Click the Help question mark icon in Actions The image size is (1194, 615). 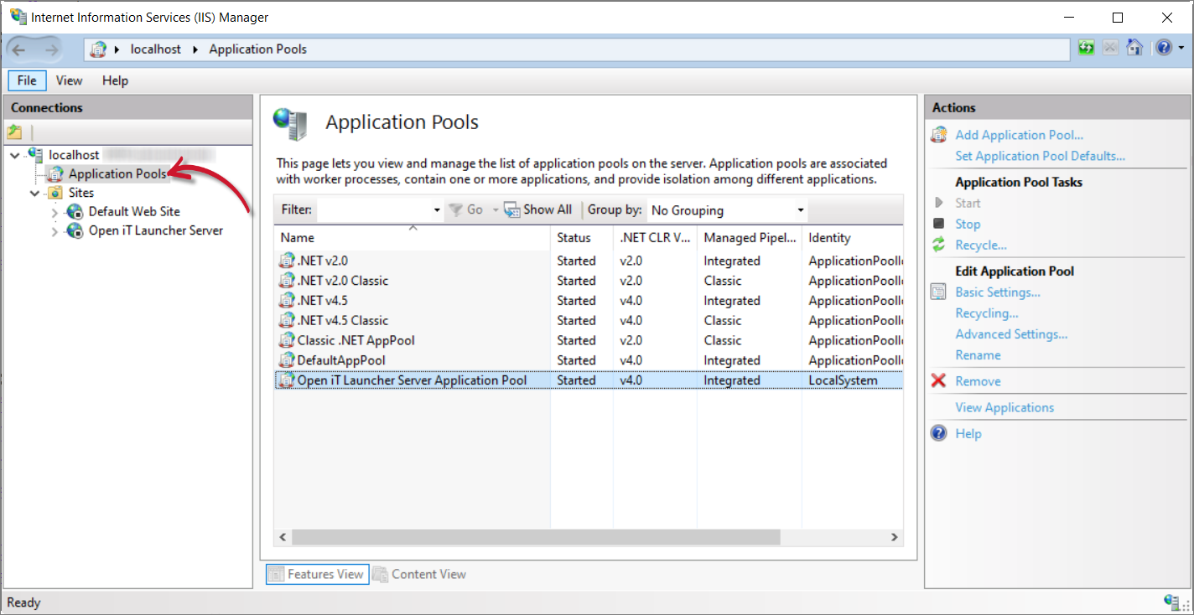tap(938, 433)
